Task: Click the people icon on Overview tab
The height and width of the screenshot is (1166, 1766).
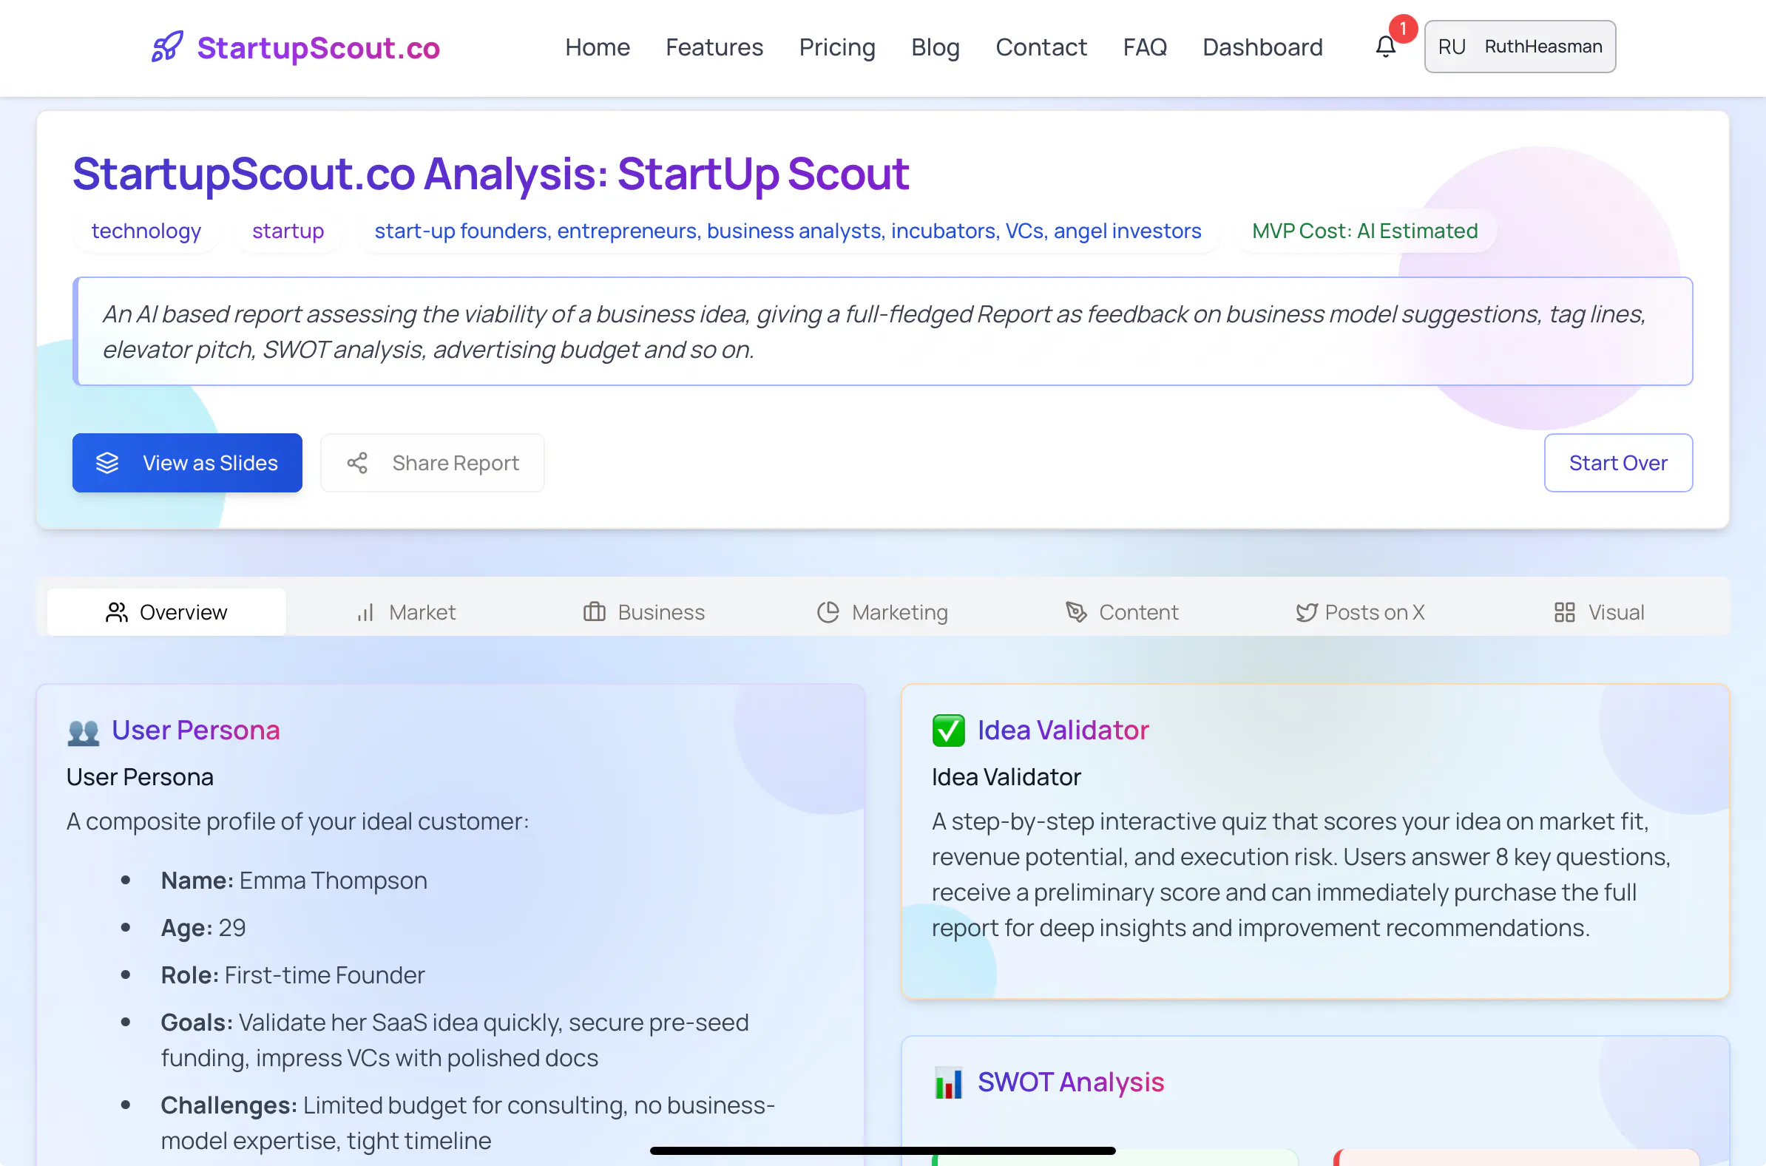Action: pyautogui.click(x=116, y=612)
